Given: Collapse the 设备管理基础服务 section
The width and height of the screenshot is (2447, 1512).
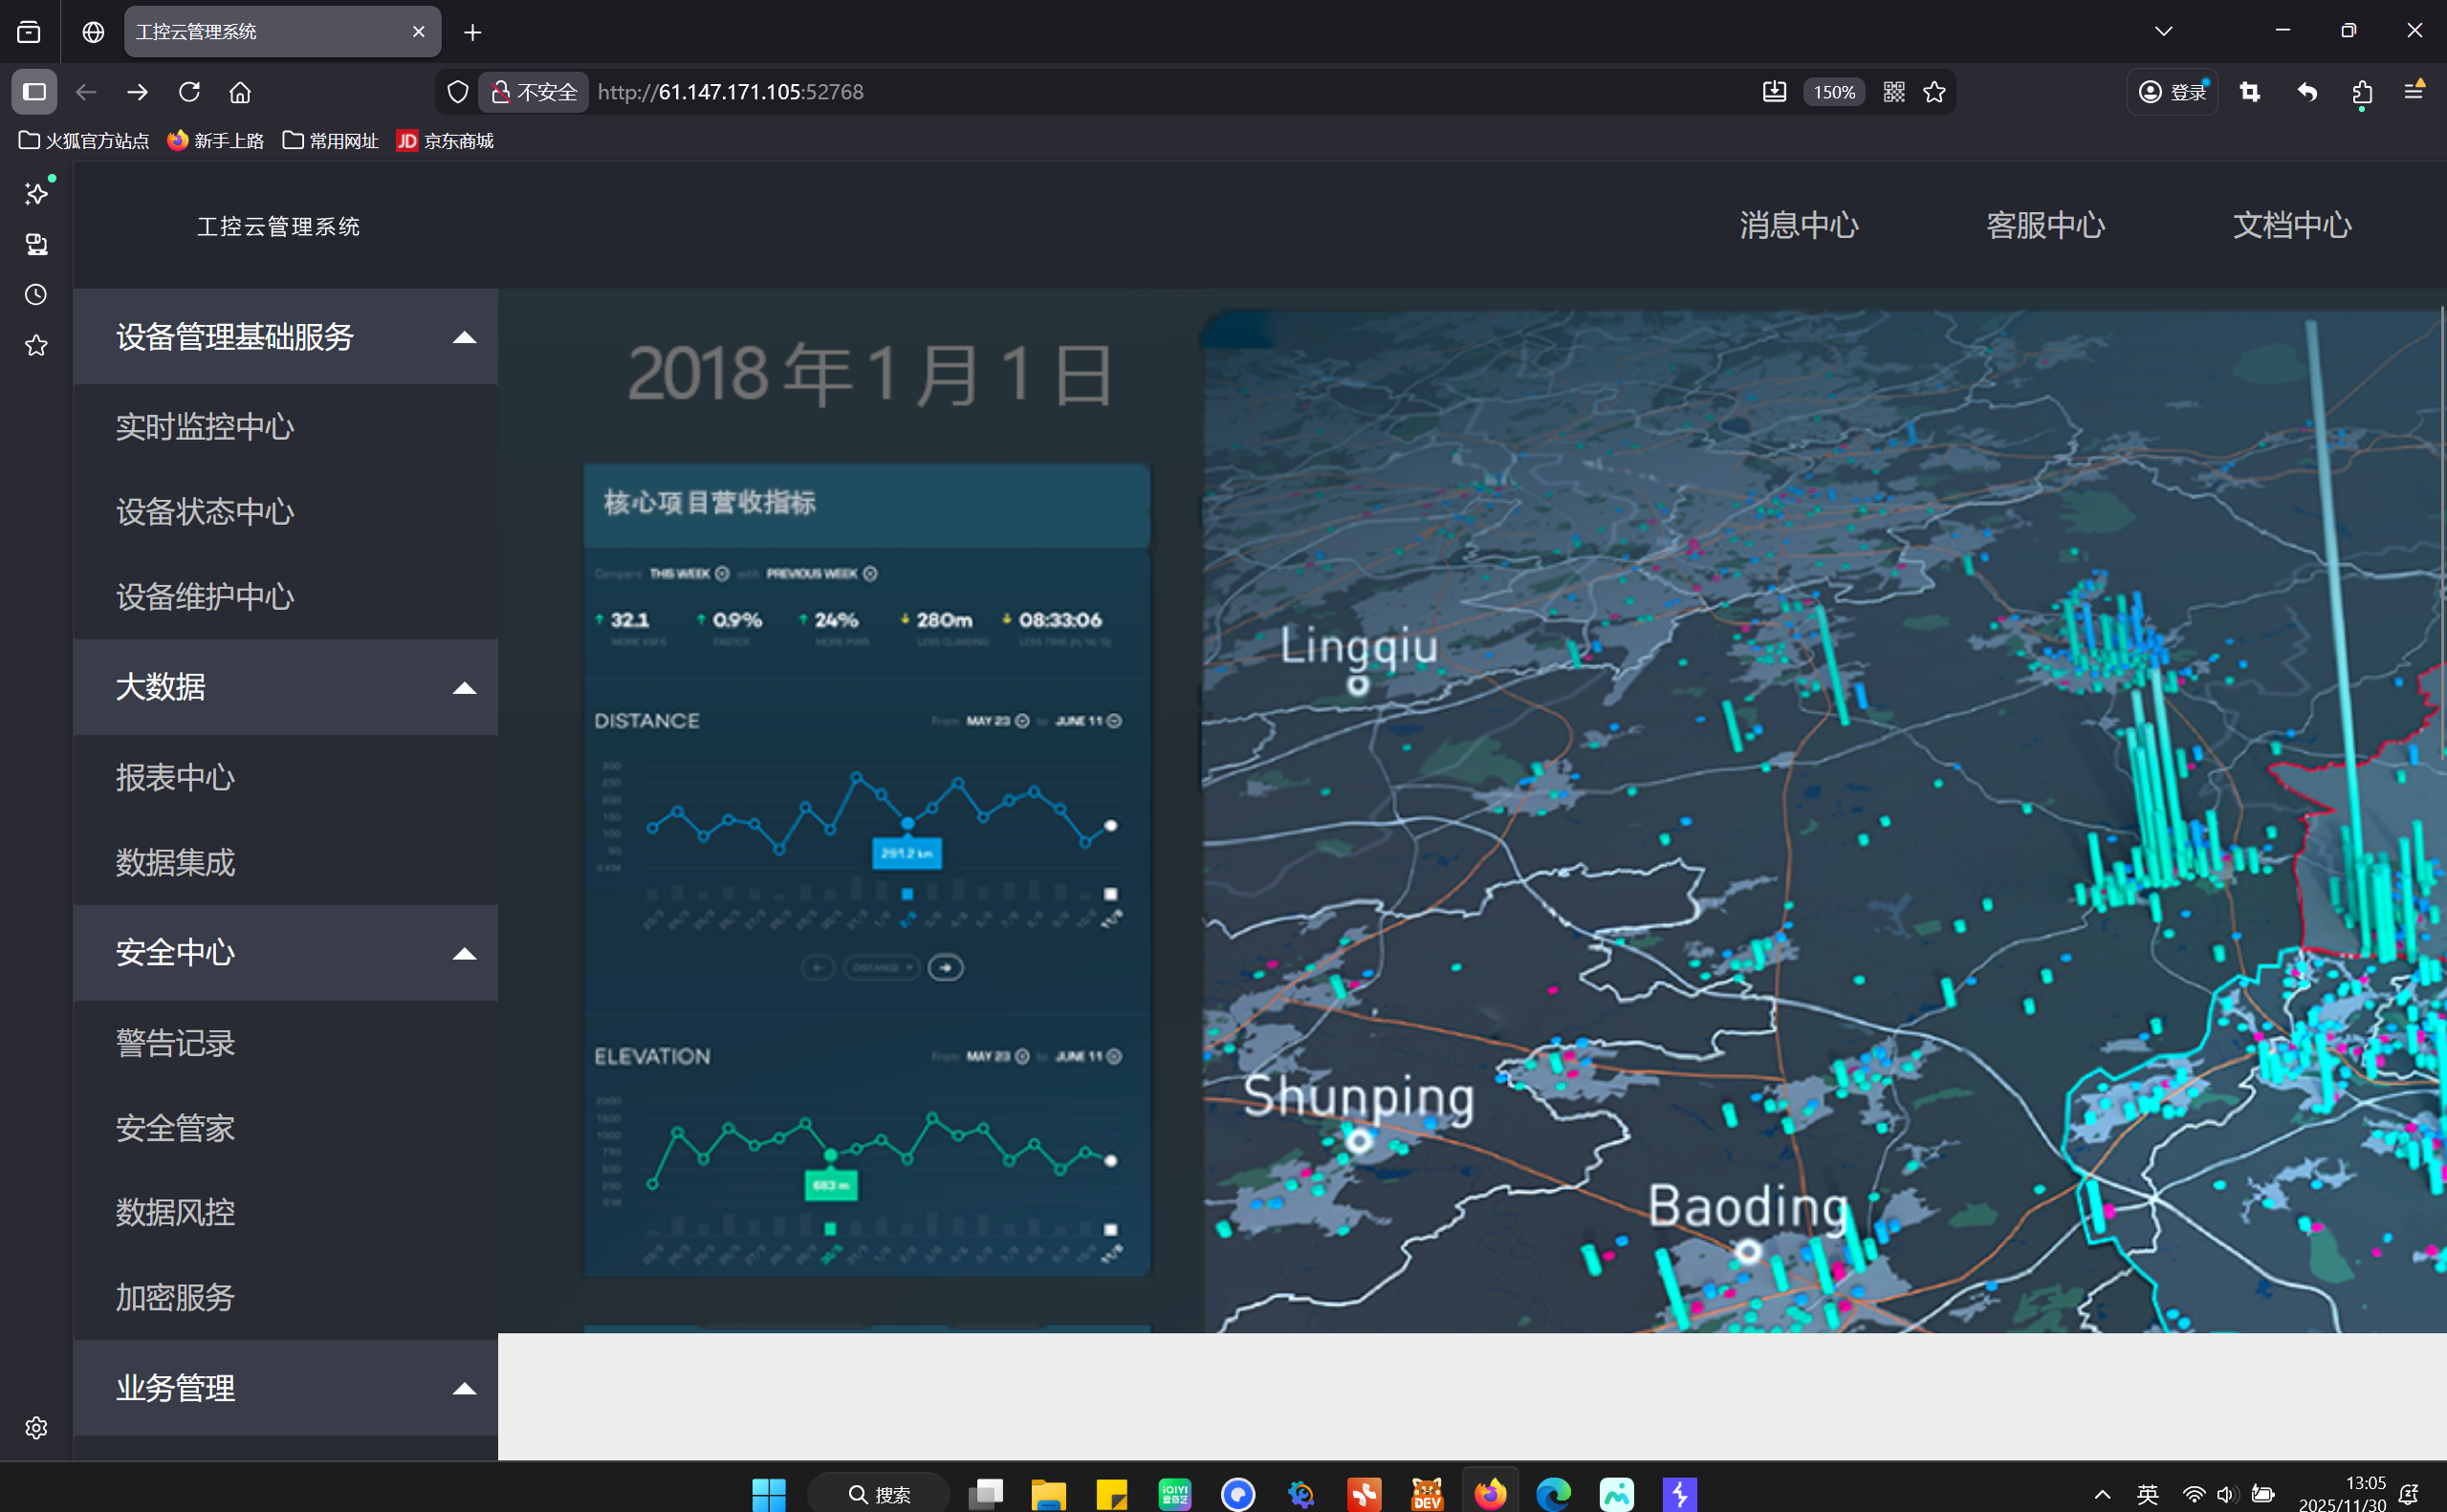Looking at the screenshot, I should click(x=464, y=338).
